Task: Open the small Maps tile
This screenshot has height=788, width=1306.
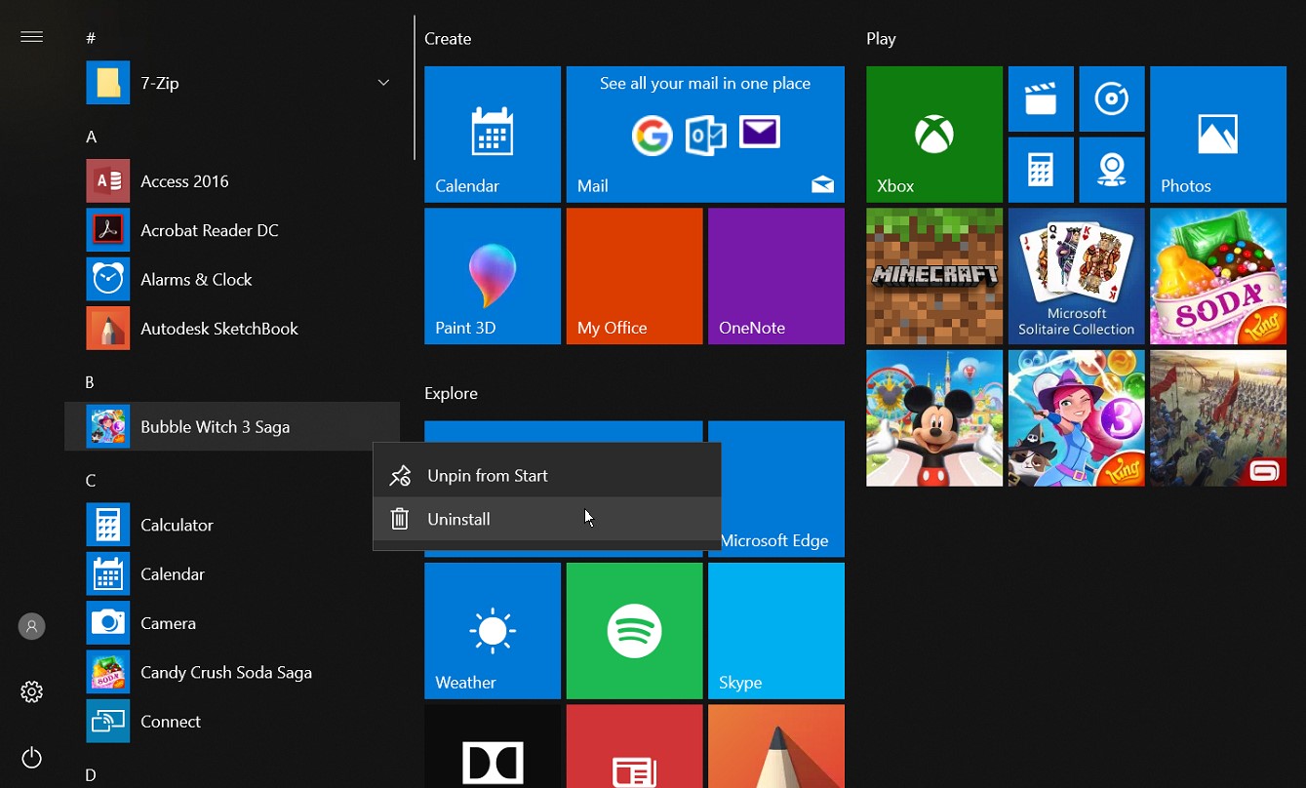Action: 1112,170
